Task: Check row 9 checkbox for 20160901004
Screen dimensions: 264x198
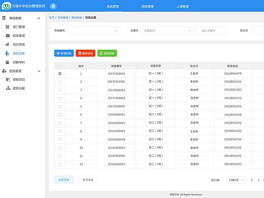Action: (x=60, y=140)
